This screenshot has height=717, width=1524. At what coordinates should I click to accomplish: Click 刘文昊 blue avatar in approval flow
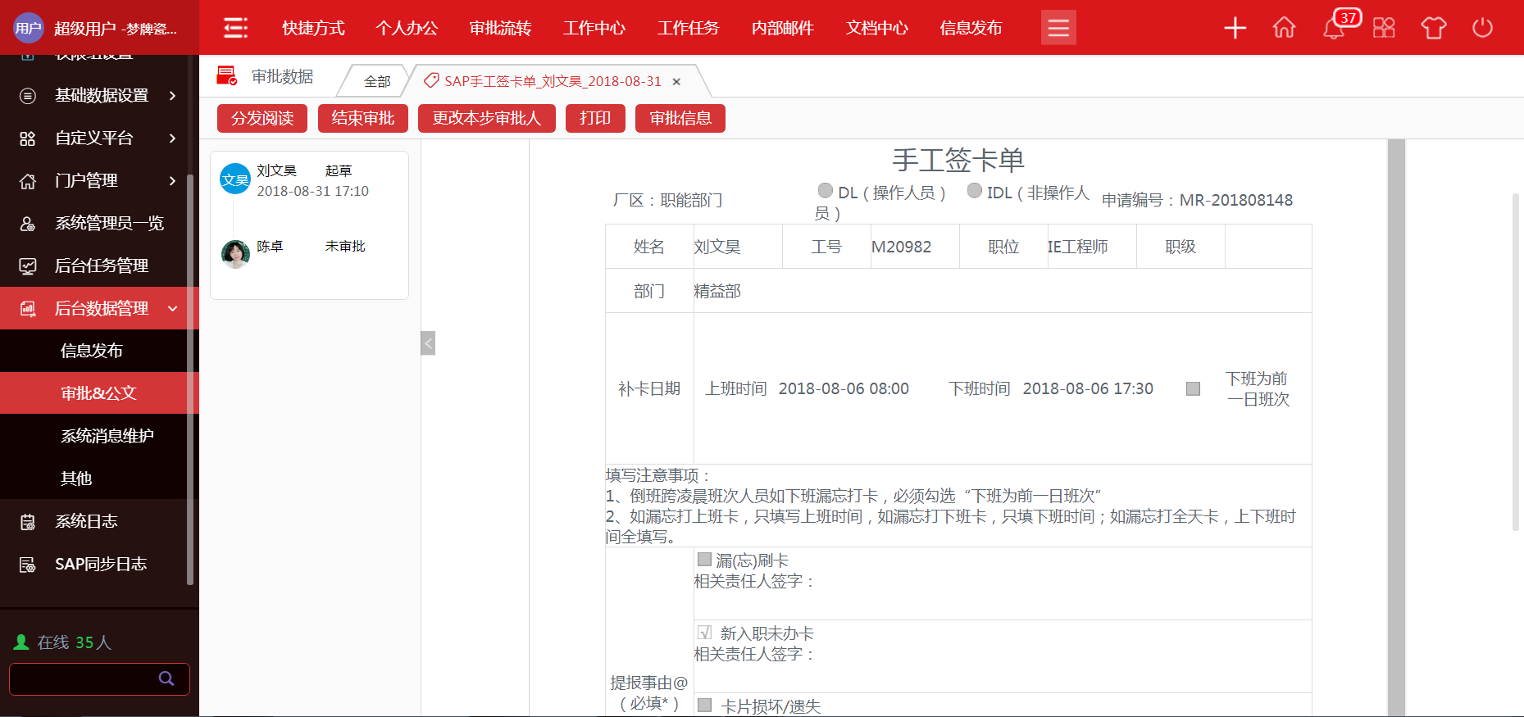tap(235, 179)
